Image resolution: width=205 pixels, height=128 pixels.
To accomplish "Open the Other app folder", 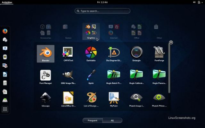I will (159, 31).
